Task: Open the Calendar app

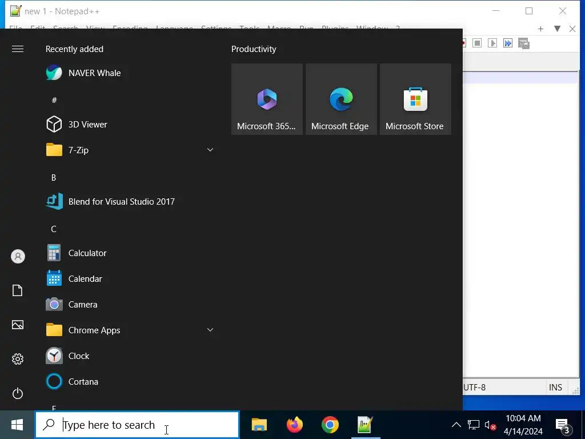Action: click(x=131, y=279)
